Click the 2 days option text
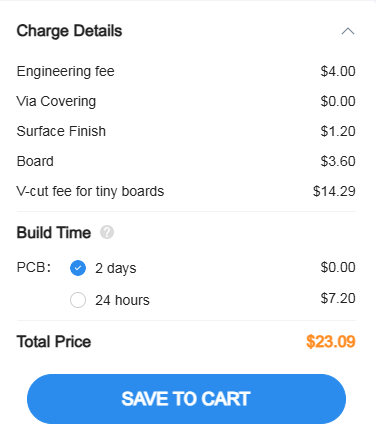 [116, 268]
